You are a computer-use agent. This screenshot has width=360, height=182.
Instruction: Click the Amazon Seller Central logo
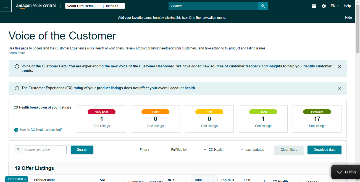(36, 6)
